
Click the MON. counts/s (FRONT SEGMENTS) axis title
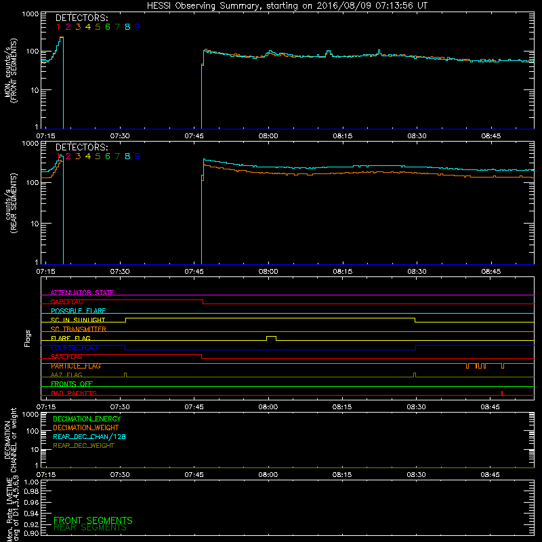[11, 70]
